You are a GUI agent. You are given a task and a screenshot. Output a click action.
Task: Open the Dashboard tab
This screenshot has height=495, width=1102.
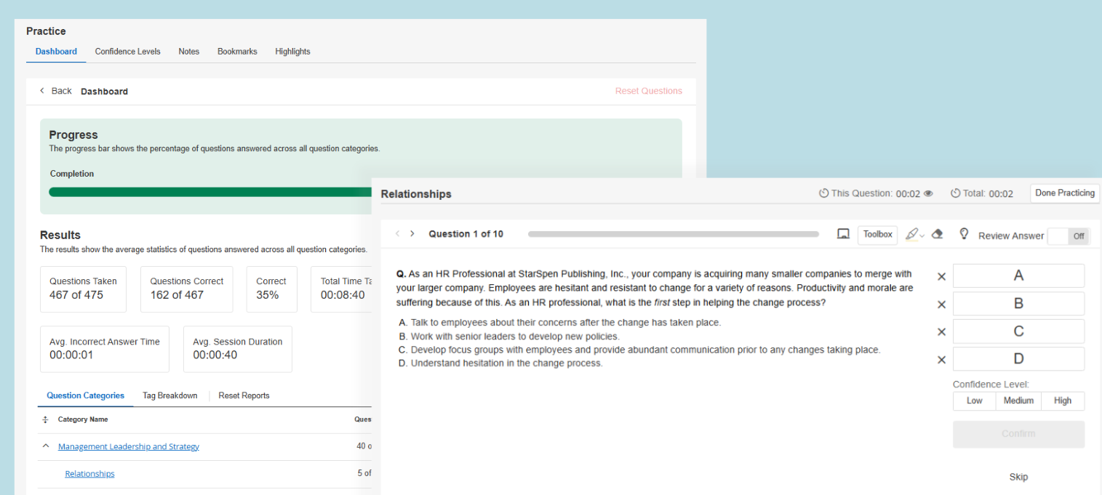click(56, 52)
